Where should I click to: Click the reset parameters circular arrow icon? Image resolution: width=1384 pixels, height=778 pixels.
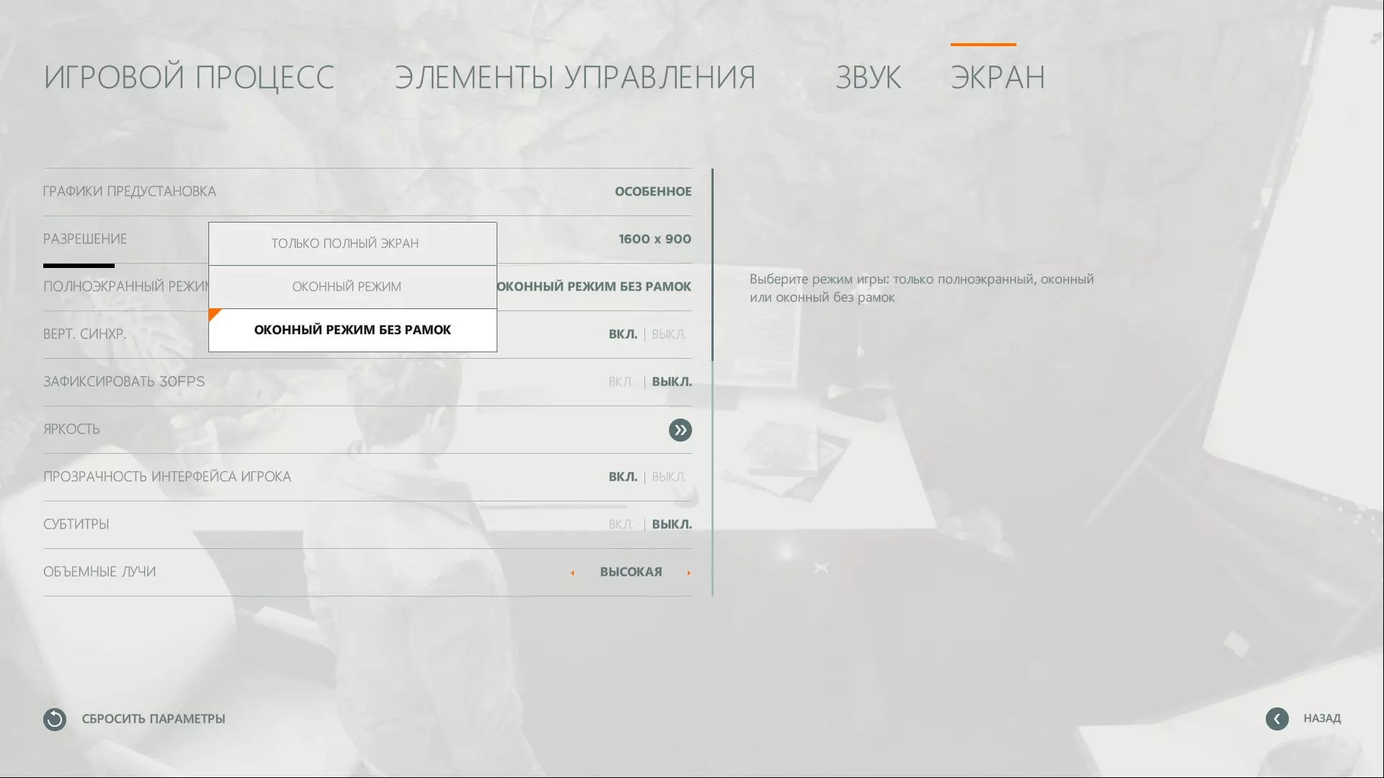click(x=55, y=719)
